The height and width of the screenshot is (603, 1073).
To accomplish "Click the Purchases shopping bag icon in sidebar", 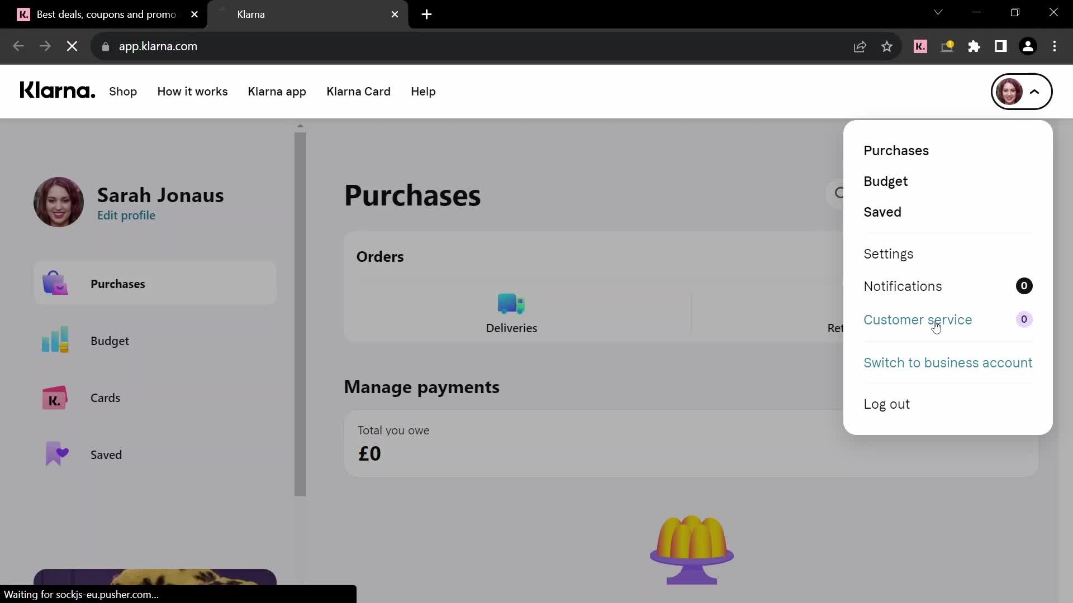I will (55, 283).
